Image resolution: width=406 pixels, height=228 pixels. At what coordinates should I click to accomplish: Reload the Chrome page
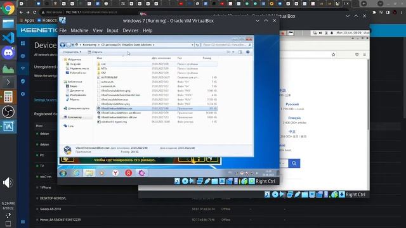[34, 12]
